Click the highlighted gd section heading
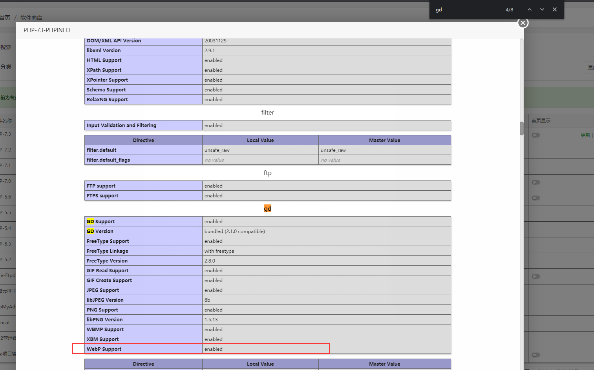Screen dimensions: 594x370 tap(267, 209)
